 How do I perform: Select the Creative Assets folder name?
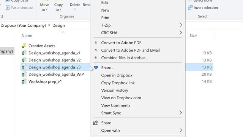click(x=42, y=46)
